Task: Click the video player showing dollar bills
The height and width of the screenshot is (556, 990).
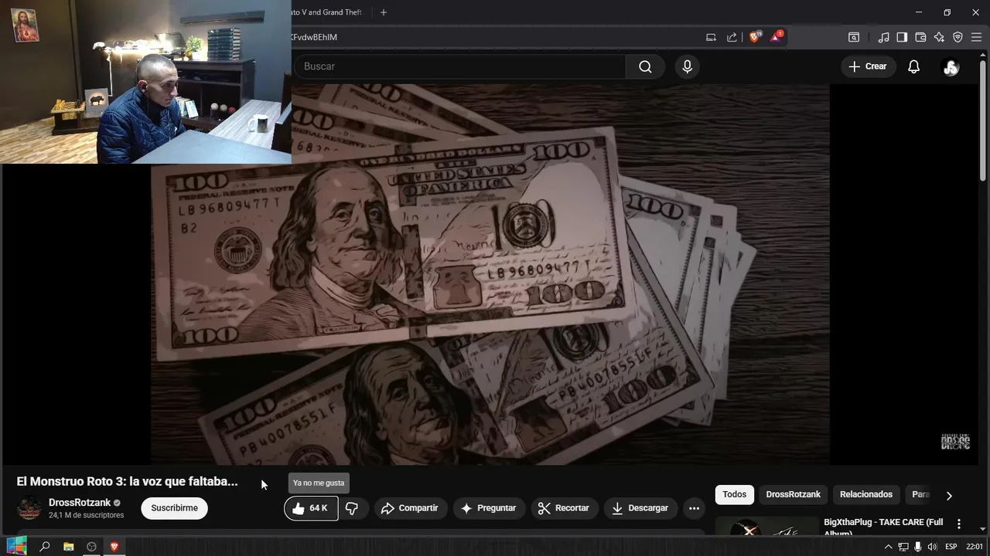Action: (x=490, y=274)
